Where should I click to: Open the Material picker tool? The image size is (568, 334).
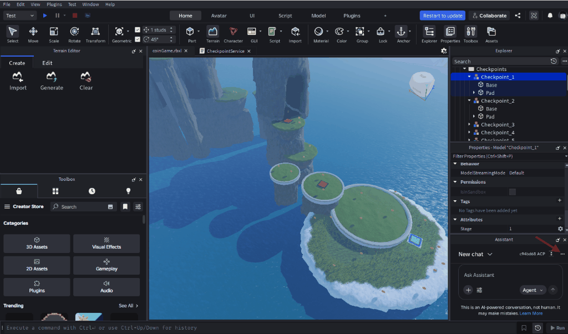pyautogui.click(x=319, y=35)
